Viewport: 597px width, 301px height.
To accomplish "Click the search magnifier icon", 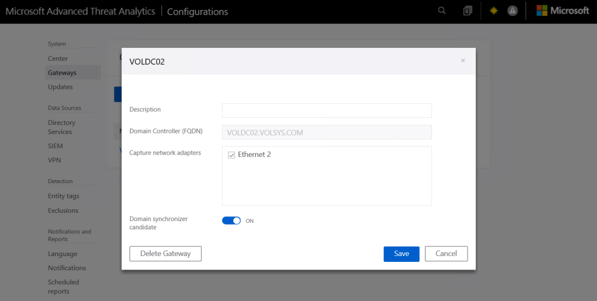I will pyautogui.click(x=442, y=10).
